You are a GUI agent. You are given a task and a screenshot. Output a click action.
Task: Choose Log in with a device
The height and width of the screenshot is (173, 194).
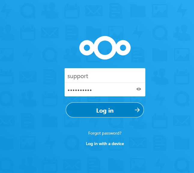[x=105, y=144]
